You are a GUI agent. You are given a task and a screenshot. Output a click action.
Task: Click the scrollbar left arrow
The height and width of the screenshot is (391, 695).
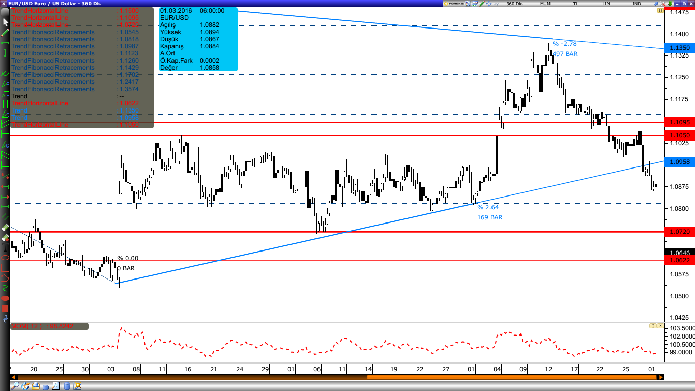pyautogui.click(x=13, y=377)
